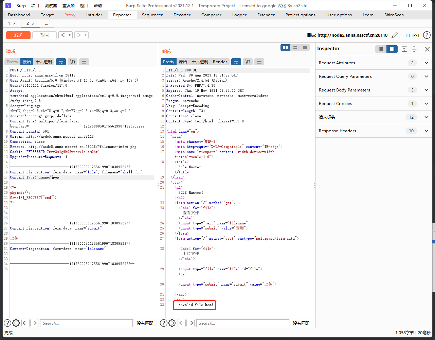Open new Repeater tab via ... tab
This screenshot has width=435, height=340.
click(47, 23)
